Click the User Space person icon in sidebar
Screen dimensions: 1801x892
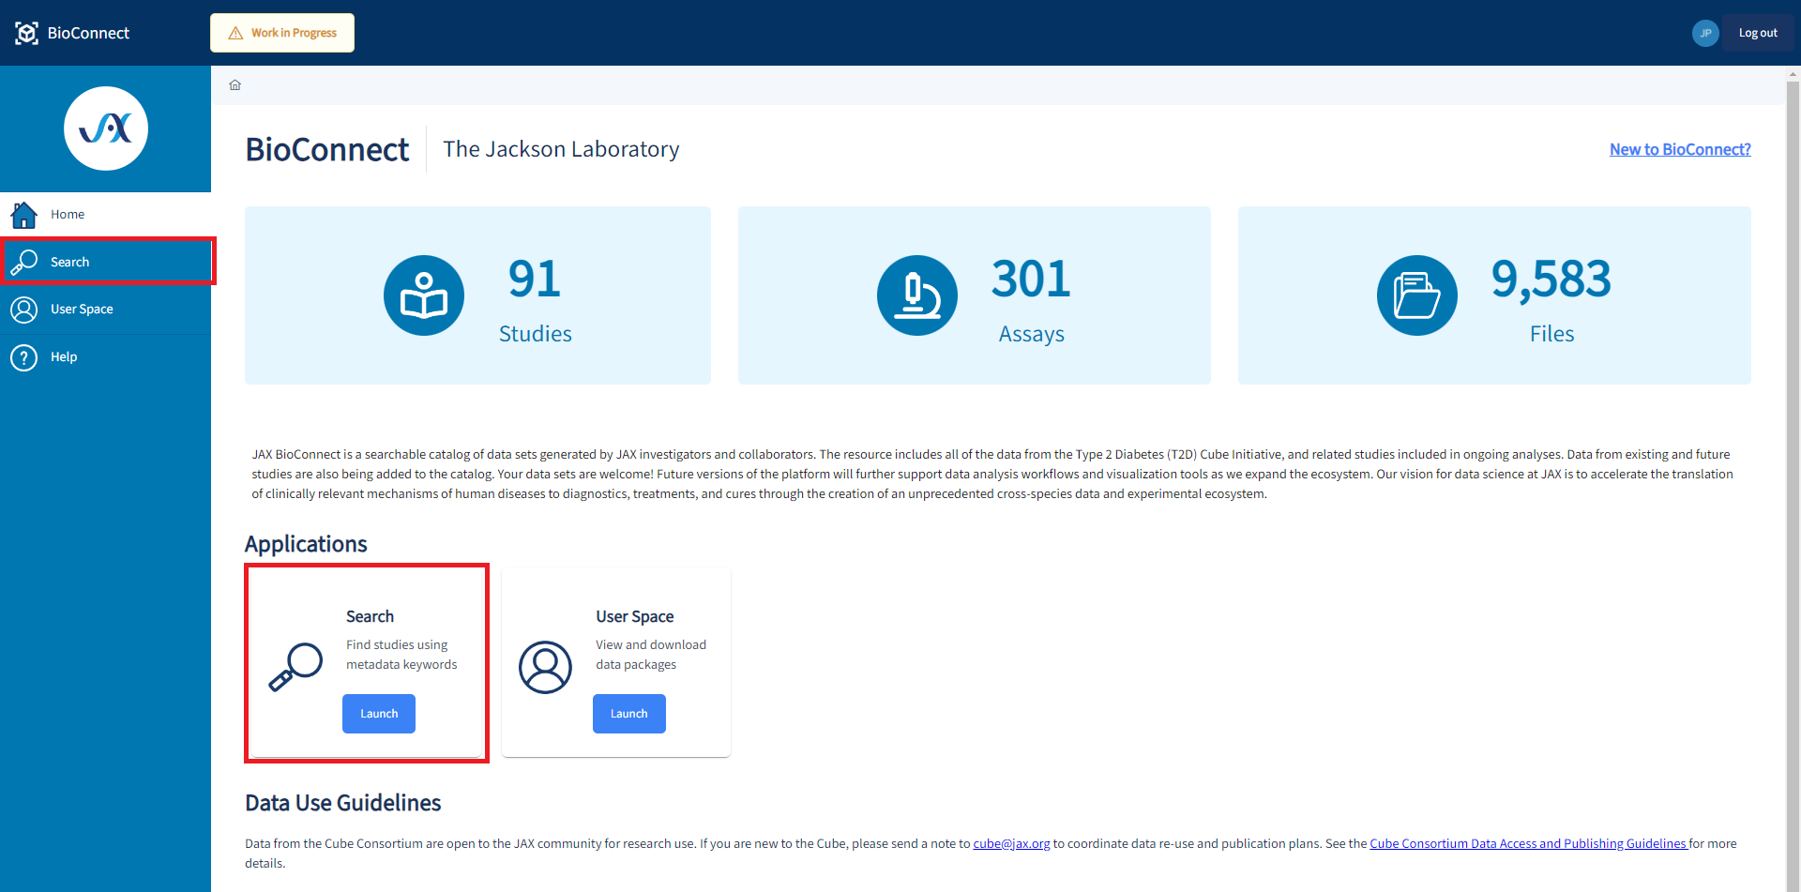(24, 310)
